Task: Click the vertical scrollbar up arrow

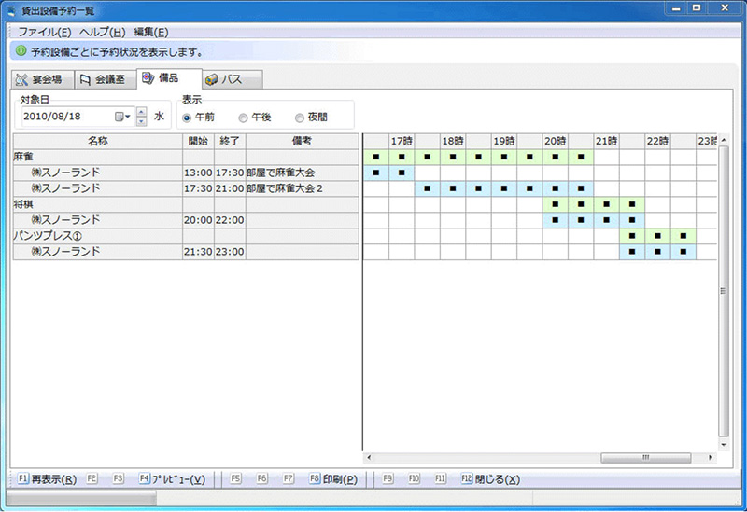Action: tap(724, 140)
